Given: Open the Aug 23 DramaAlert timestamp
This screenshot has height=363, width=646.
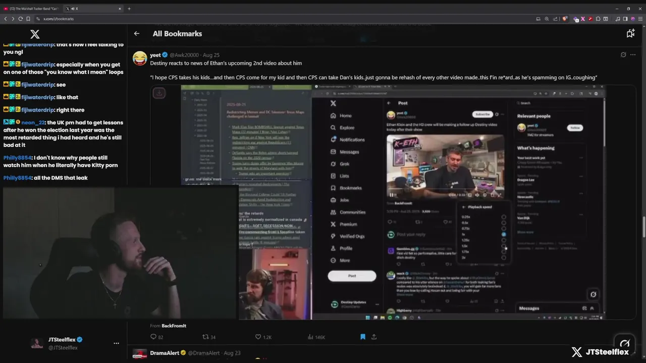Looking at the screenshot, I should [x=232, y=353].
